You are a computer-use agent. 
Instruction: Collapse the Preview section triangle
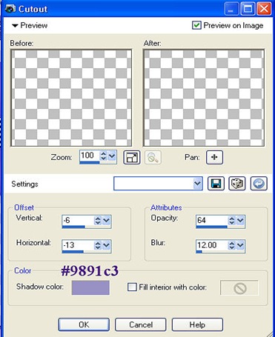tap(15, 25)
